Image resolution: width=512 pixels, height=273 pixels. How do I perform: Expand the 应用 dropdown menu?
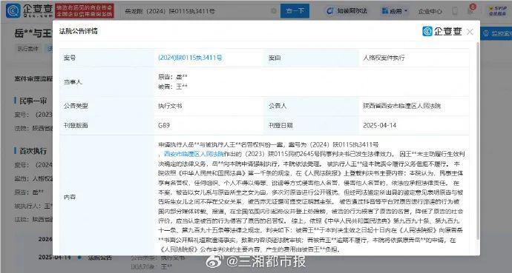point(395,11)
